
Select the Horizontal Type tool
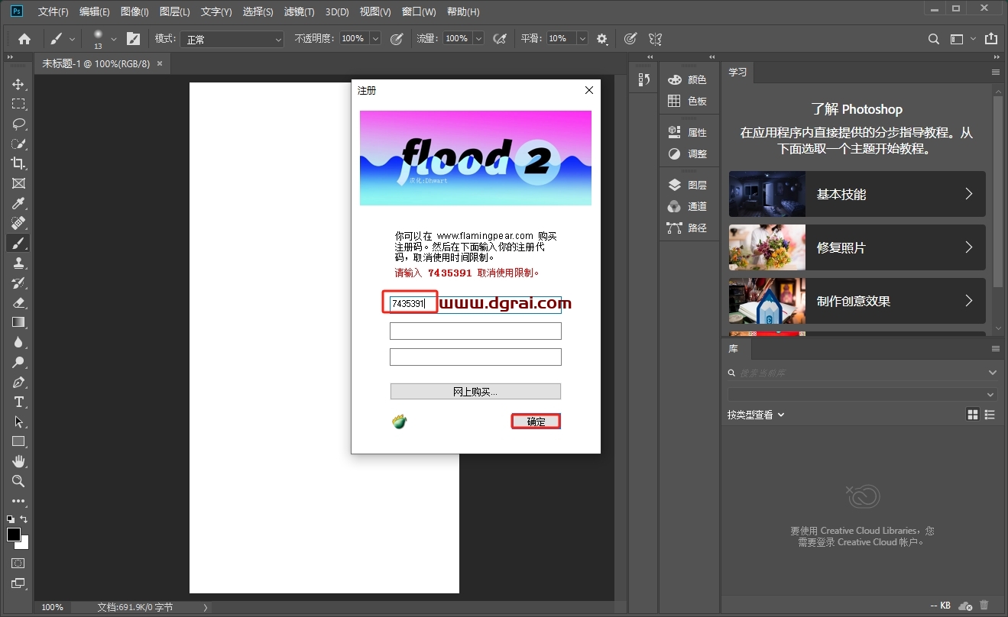pyautogui.click(x=18, y=402)
